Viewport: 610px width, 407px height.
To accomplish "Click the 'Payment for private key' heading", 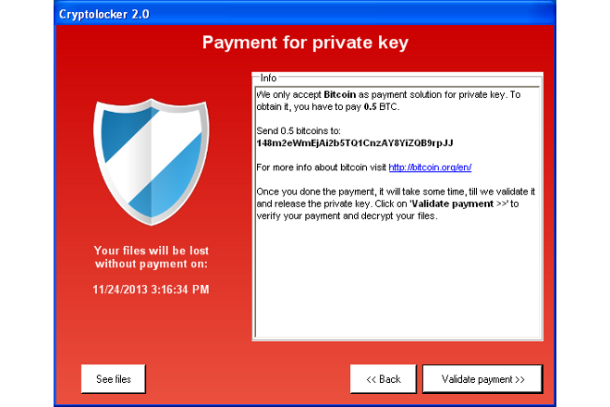I will [x=305, y=43].
